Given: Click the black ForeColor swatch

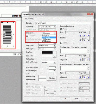Looking at the screenshot, I should [x=47, y=53].
